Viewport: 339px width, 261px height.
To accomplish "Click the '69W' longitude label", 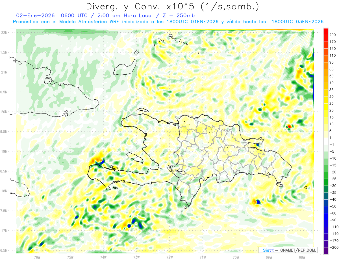I will pyautogui.click(x=269, y=257).
